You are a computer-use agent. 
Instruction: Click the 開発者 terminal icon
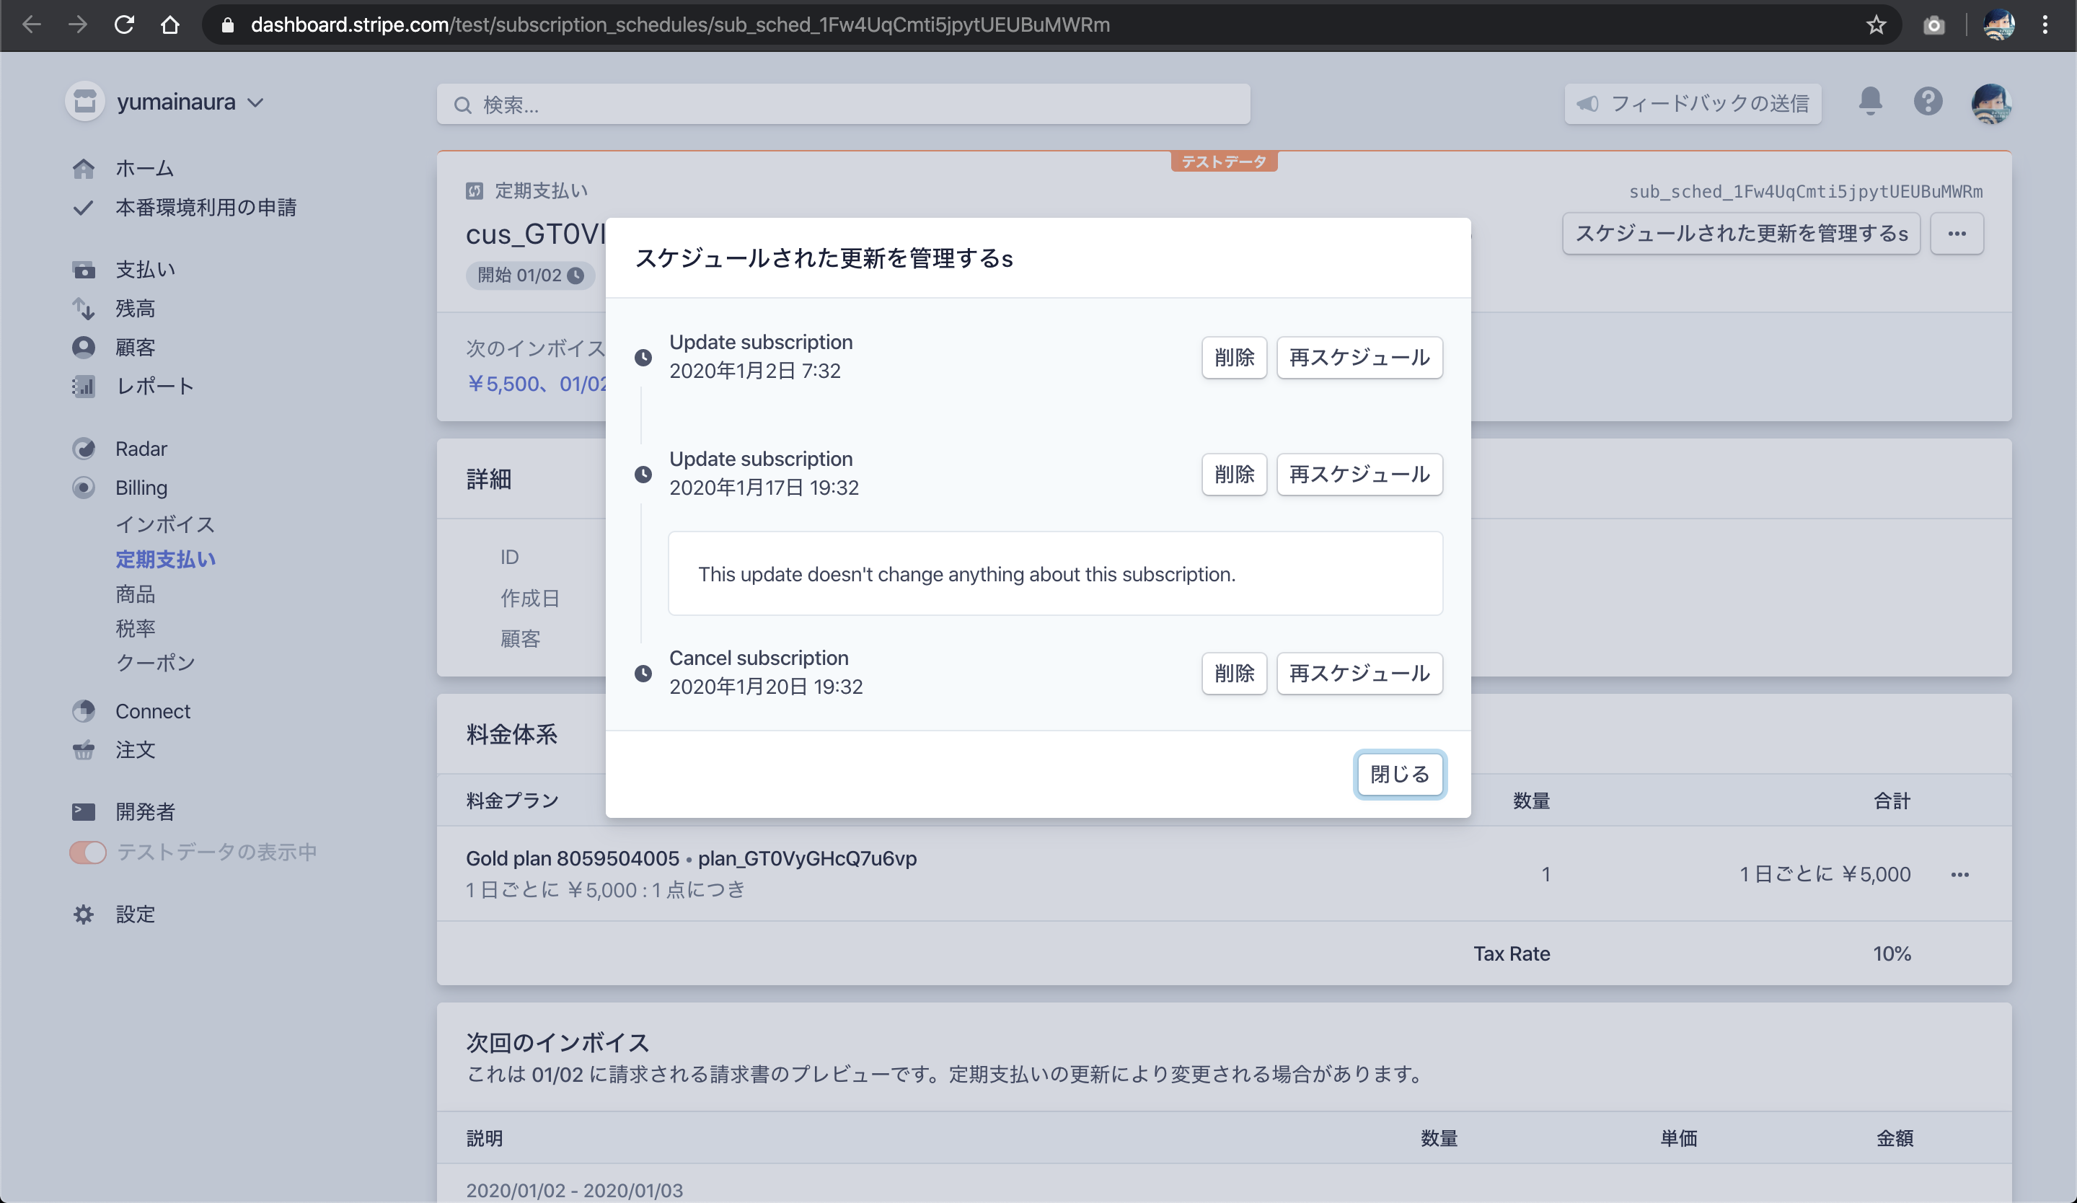(x=83, y=811)
